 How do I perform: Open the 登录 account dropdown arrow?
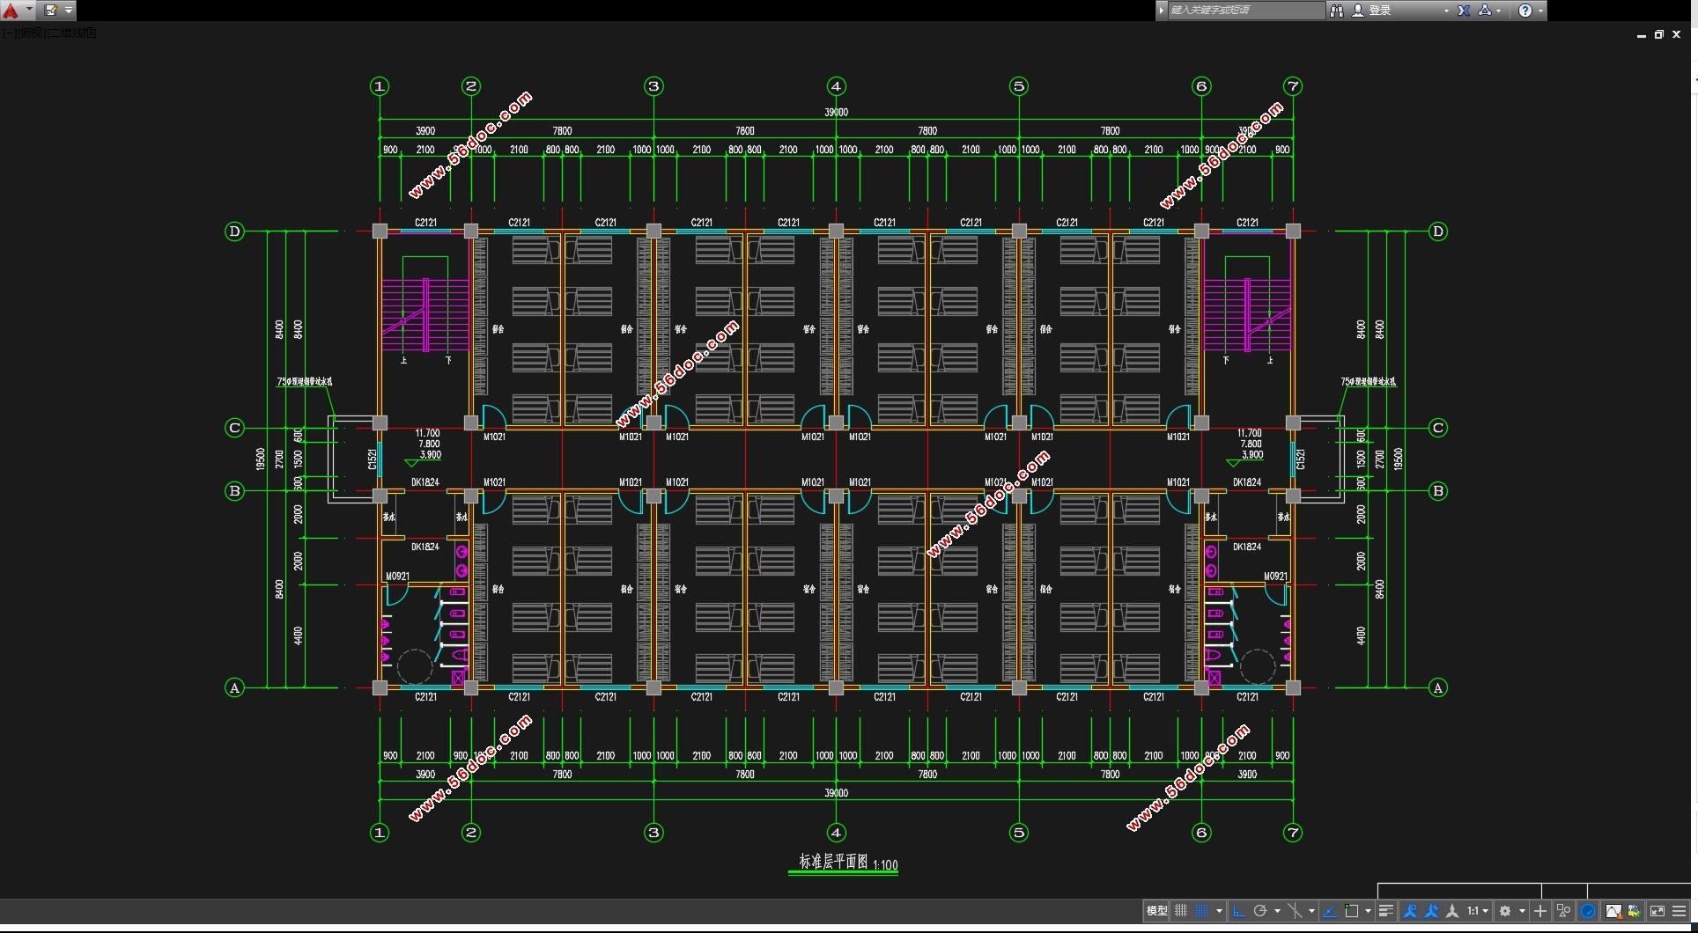coord(1446,11)
